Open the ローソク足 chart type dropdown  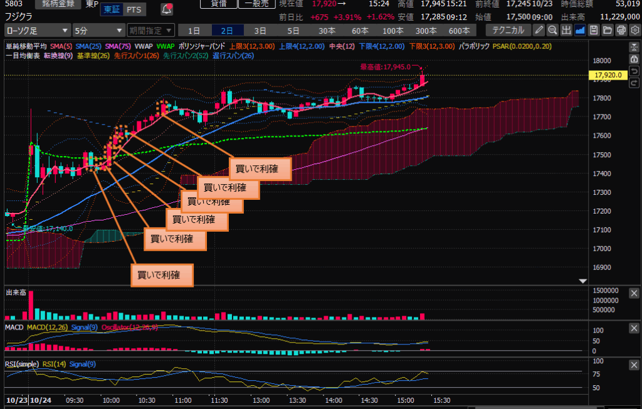point(37,30)
